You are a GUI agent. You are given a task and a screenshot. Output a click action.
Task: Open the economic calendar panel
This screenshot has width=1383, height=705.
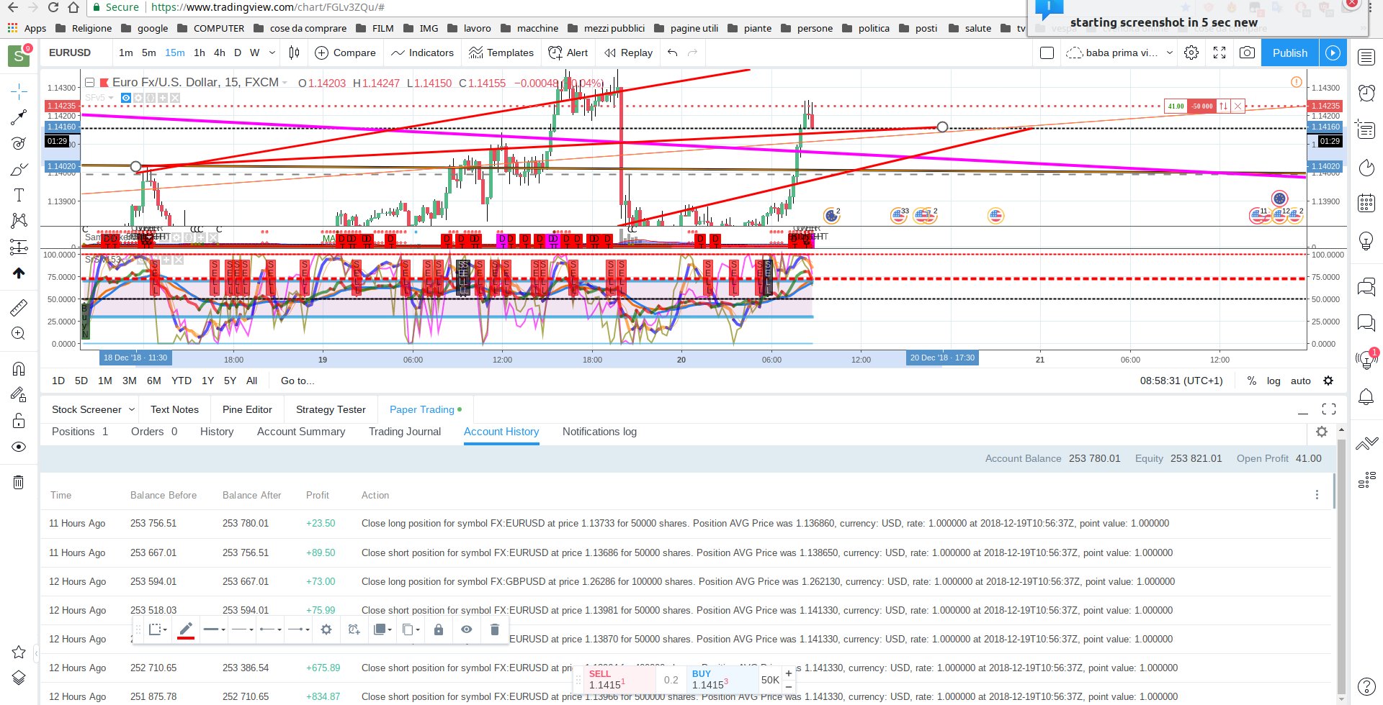pos(1366,203)
